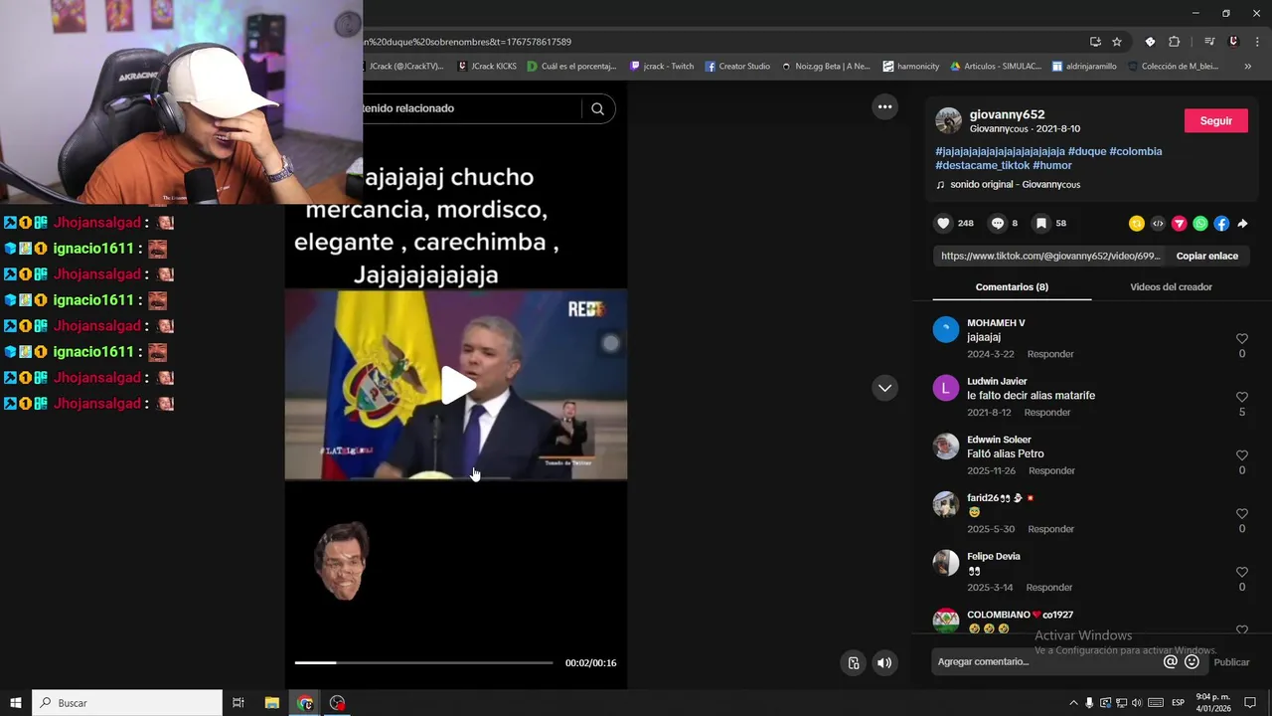
Task: Post the comment with Publicar
Action: pos(1231,662)
